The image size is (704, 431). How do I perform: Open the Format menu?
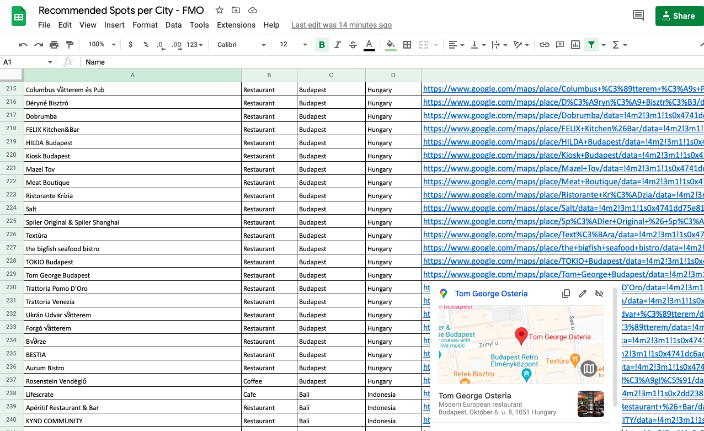pyautogui.click(x=145, y=25)
